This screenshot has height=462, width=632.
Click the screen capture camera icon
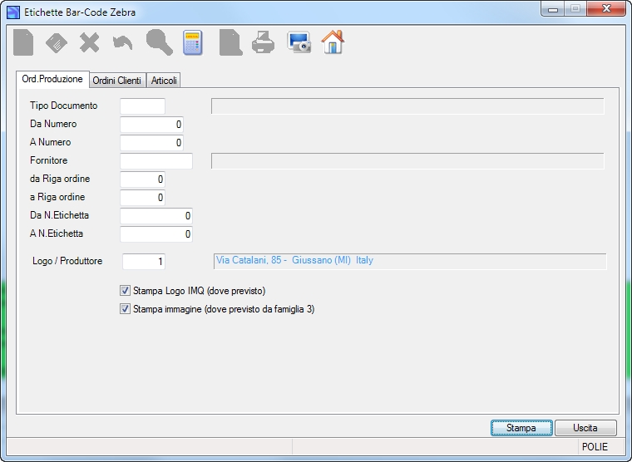(x=299, y=42)
